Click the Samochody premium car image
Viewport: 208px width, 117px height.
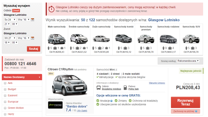click(146, 39)
